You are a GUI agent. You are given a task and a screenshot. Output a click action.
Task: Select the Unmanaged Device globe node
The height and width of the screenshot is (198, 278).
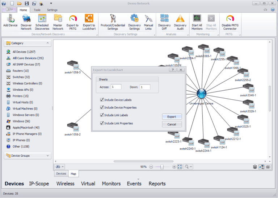(x=201, y=94)
